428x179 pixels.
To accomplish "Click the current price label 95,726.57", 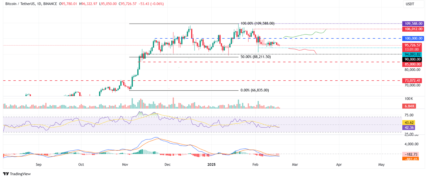I will 413,45.
